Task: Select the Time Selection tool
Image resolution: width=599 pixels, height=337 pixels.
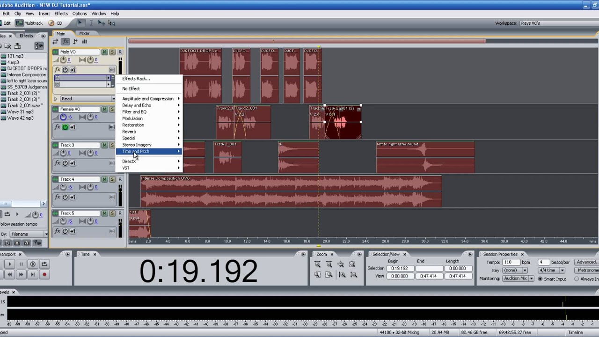Action: [91, 23]
